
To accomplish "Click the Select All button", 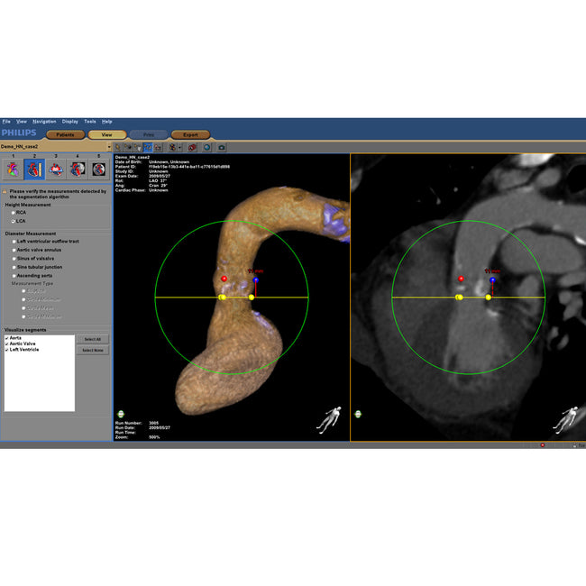I will click(92, 339).
